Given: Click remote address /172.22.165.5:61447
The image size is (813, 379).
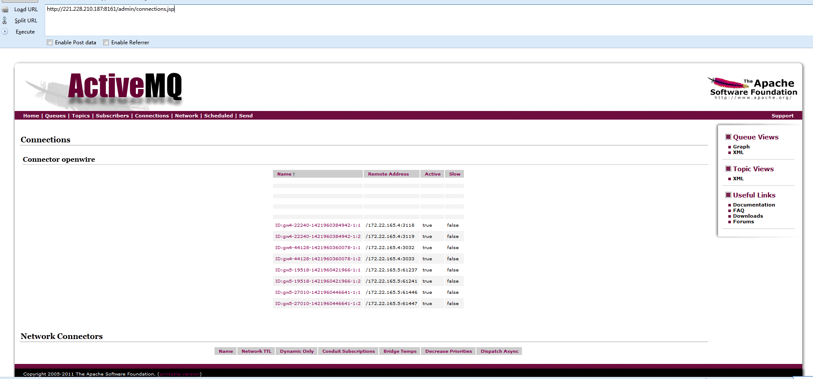Looking at the screenshot, I should [391, 304].
